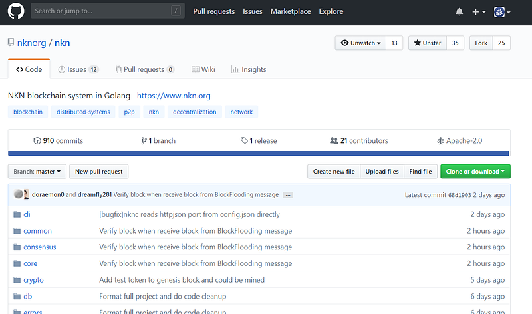This screenshot has width=532, height=314.
Task: Toggle the Unwatch button
Action: pyautogui.click(x=361, y=43)
